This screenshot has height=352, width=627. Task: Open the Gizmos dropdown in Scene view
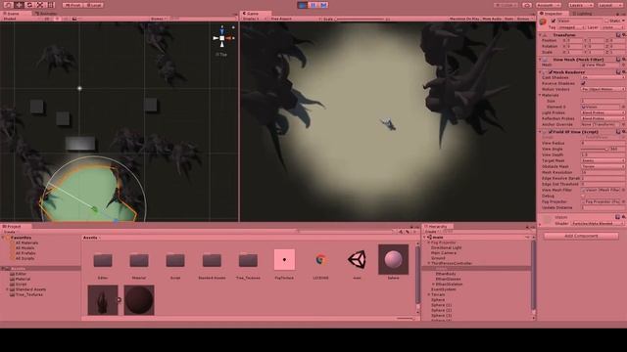158,19
